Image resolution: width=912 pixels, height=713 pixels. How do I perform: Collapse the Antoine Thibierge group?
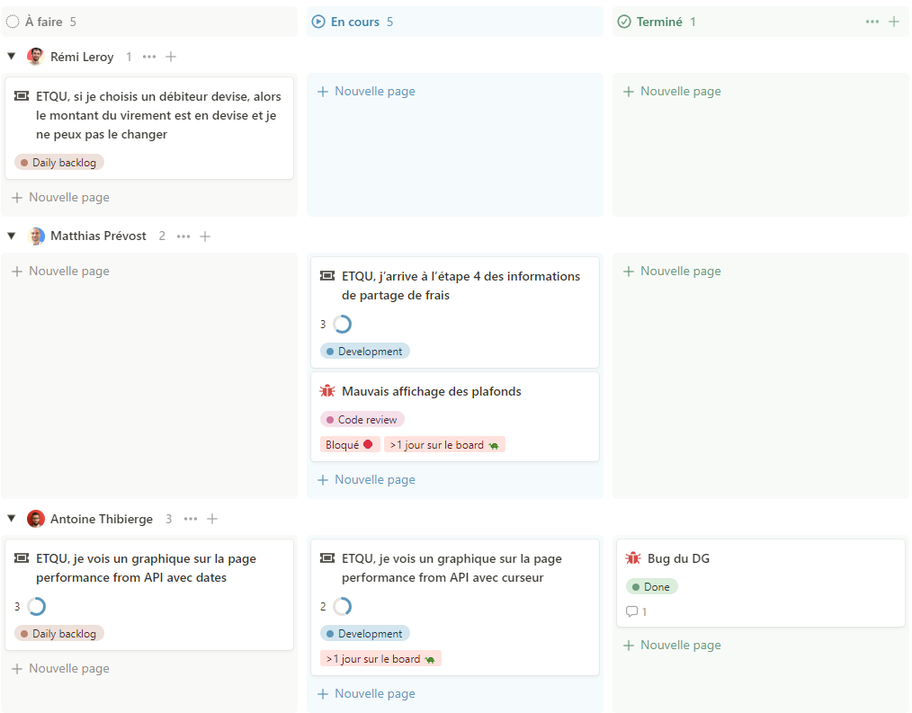pos(12,519)
